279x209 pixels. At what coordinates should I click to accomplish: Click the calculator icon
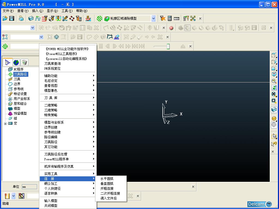169,18
